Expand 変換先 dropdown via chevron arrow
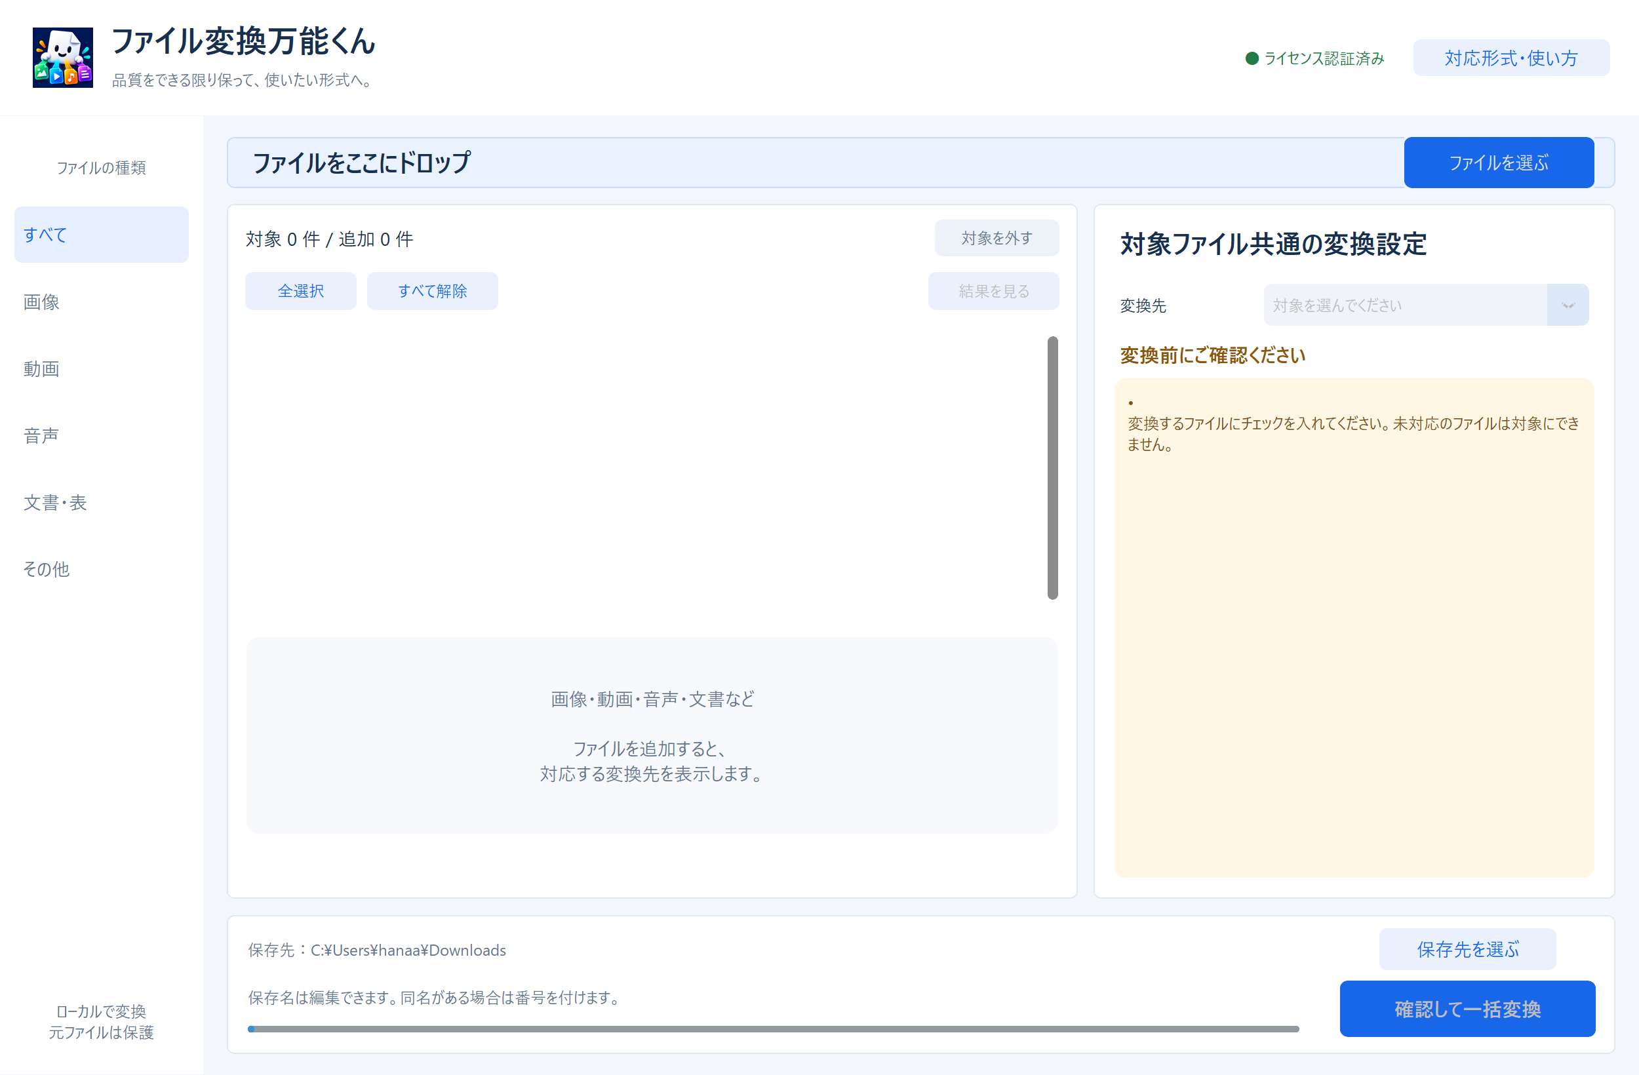1639x1075 pixels. [x=1568, y=305]
